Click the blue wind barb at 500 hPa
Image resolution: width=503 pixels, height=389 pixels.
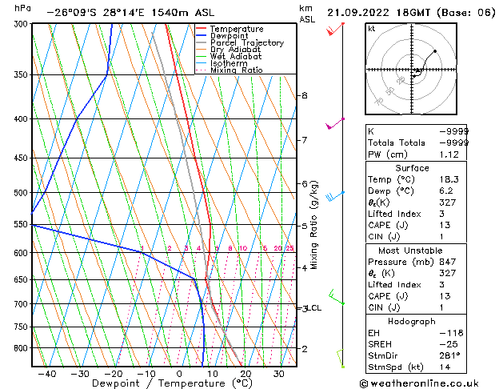[x=335, y=196]
